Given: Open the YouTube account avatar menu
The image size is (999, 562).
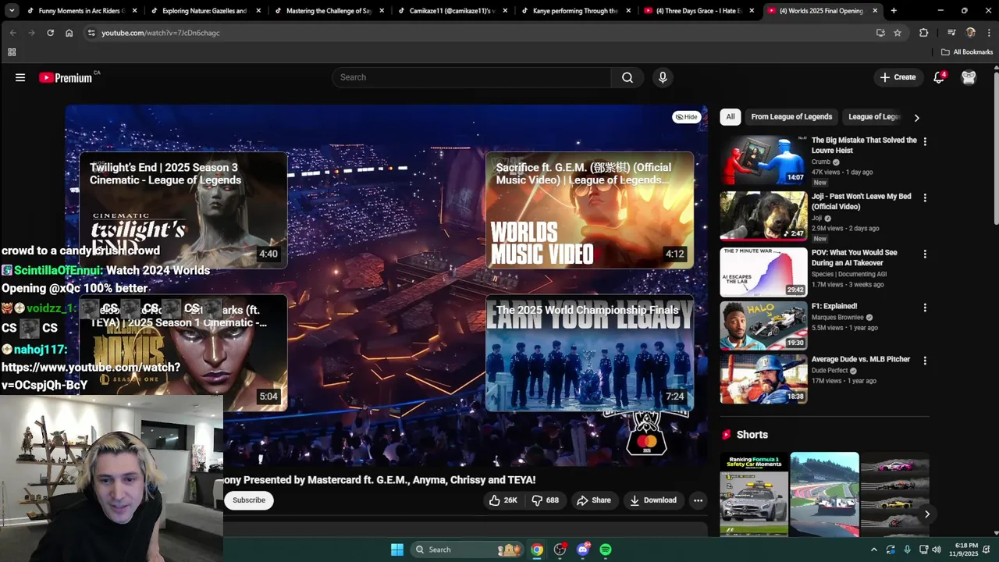Looking at the screenshot, I should pos(969,77).
